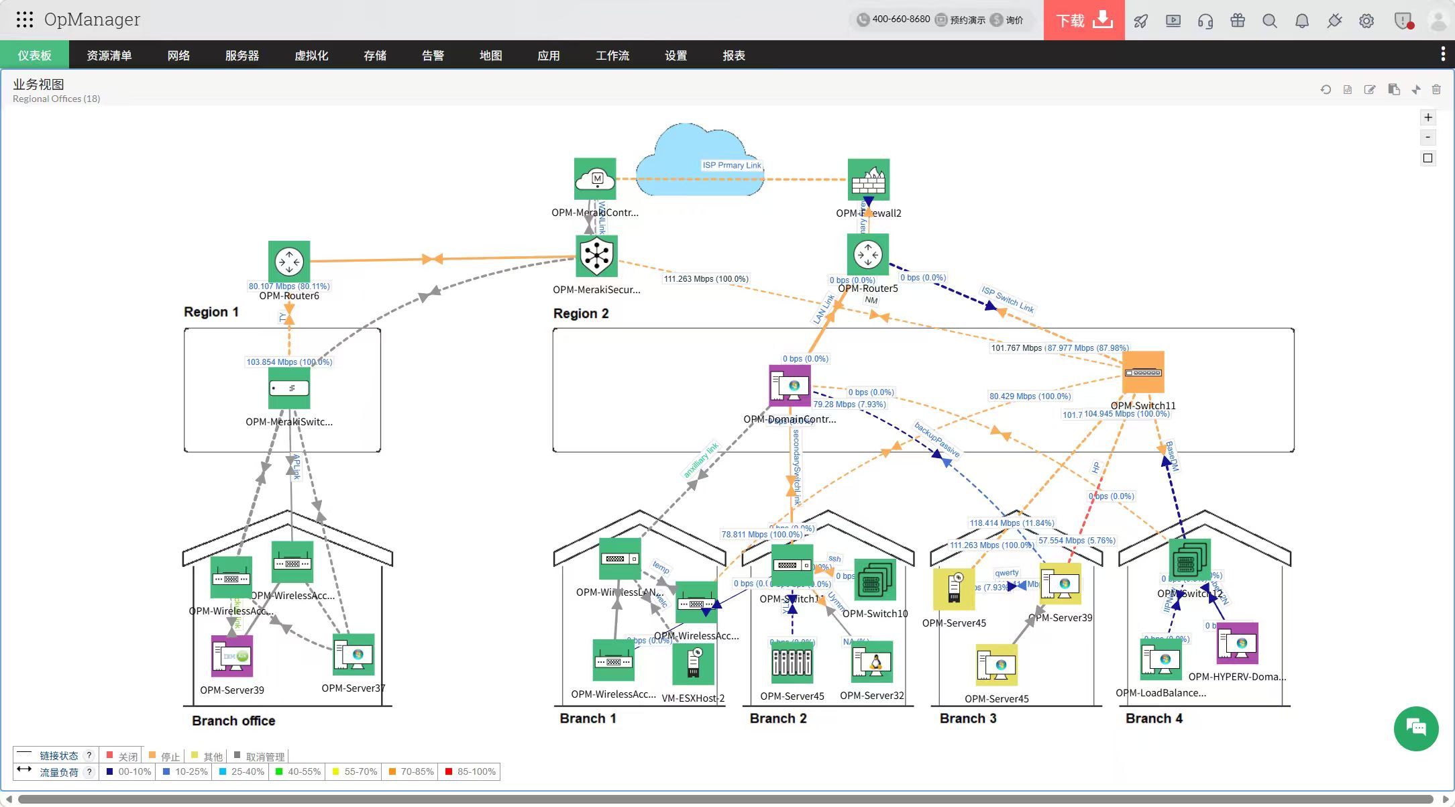Viewport: 1455px width, 807px height.
Task: Click the 预约演示 demo booking link
Action: (x=961, y=20)
